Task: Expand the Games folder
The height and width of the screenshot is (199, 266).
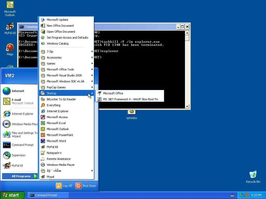Action: [66, 63]
